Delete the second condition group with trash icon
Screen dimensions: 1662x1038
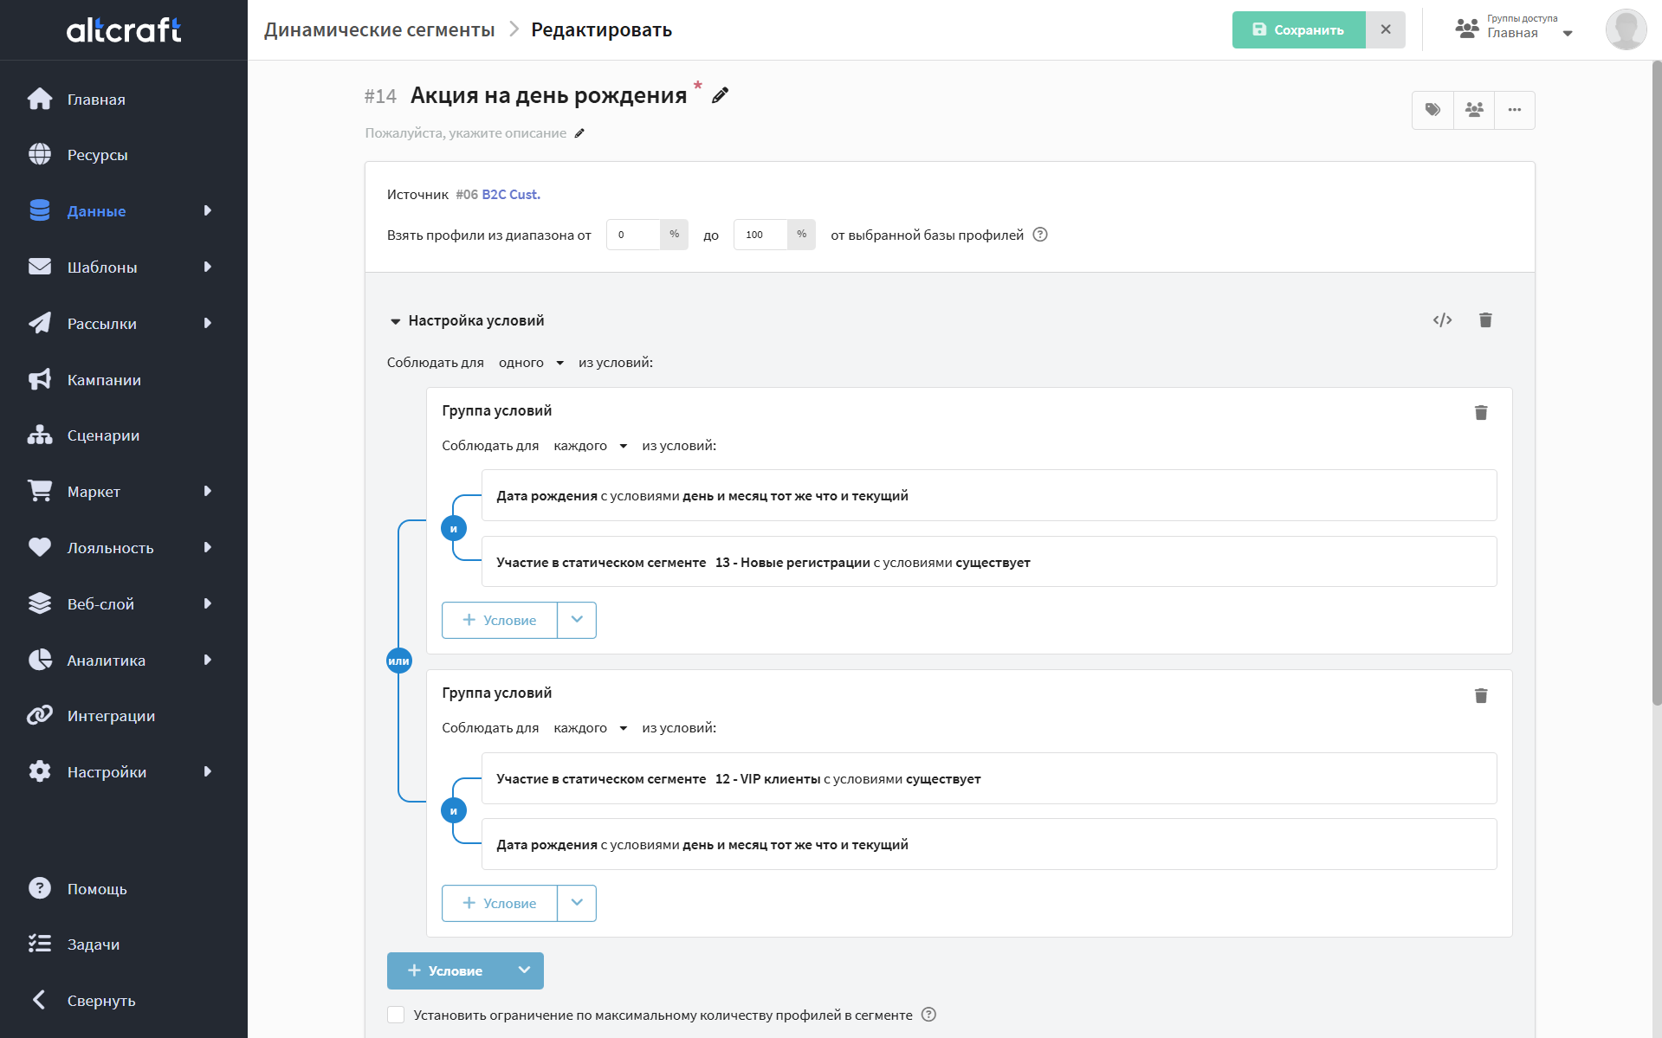coord(1481,696)
